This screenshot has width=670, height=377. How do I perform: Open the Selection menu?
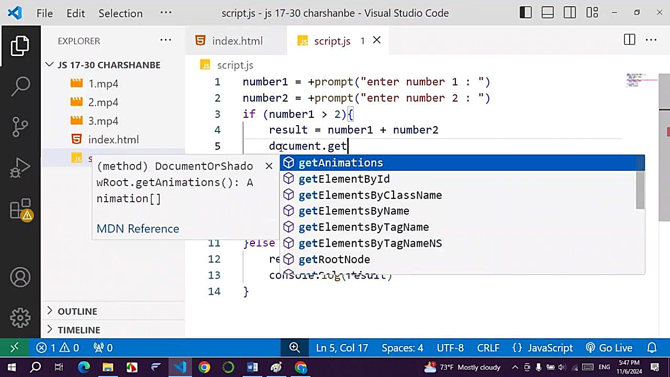(120, 14)
